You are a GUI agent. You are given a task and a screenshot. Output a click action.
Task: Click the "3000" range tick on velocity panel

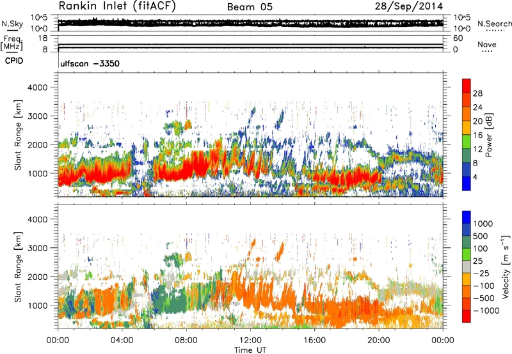(x=37, y=248)
